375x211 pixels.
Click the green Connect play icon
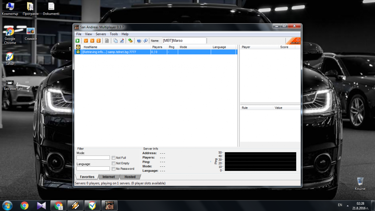tap(78, 40)
